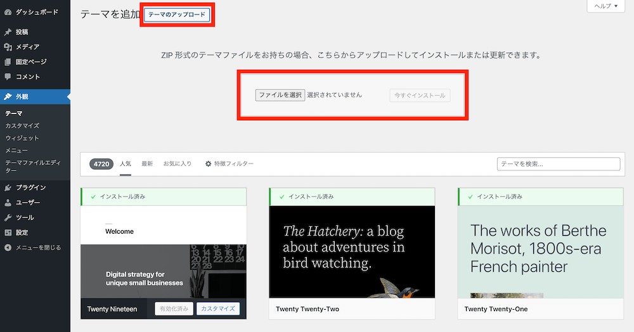The width and height of the screenshot is (634, 332).
Task: Click Twenty Twenty-One theme name
Action: (496, 309)
